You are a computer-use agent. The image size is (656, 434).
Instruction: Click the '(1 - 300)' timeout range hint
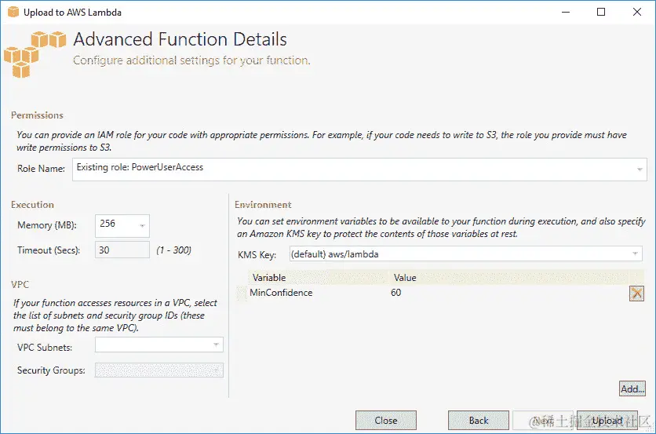tap(173, 250)
